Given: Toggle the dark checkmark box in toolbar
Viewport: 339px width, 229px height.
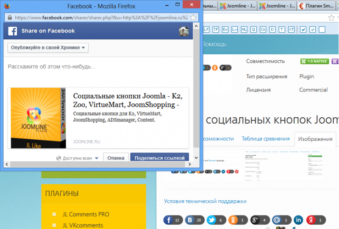Looking at the screenshot, I should (x=303, y=30).
